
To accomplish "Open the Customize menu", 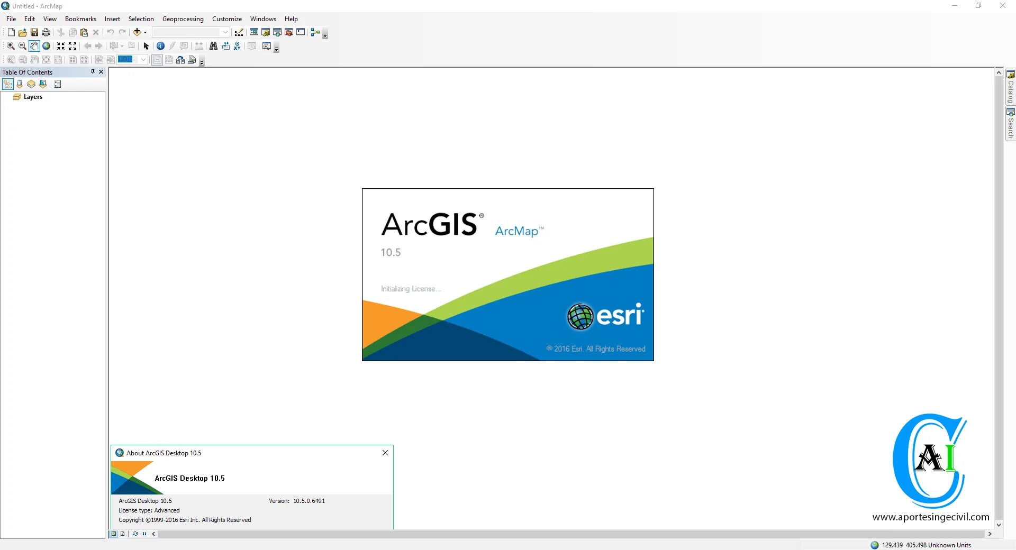I will point(227,19).
